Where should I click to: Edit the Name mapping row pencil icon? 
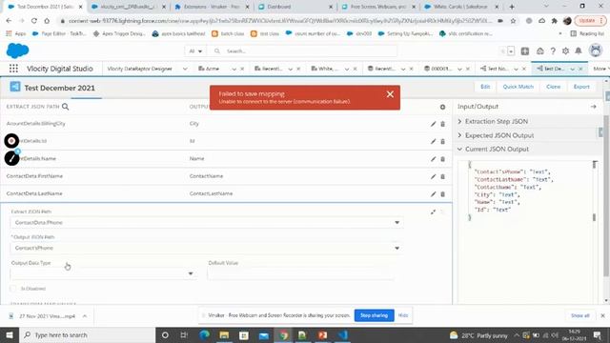point(433,159)
